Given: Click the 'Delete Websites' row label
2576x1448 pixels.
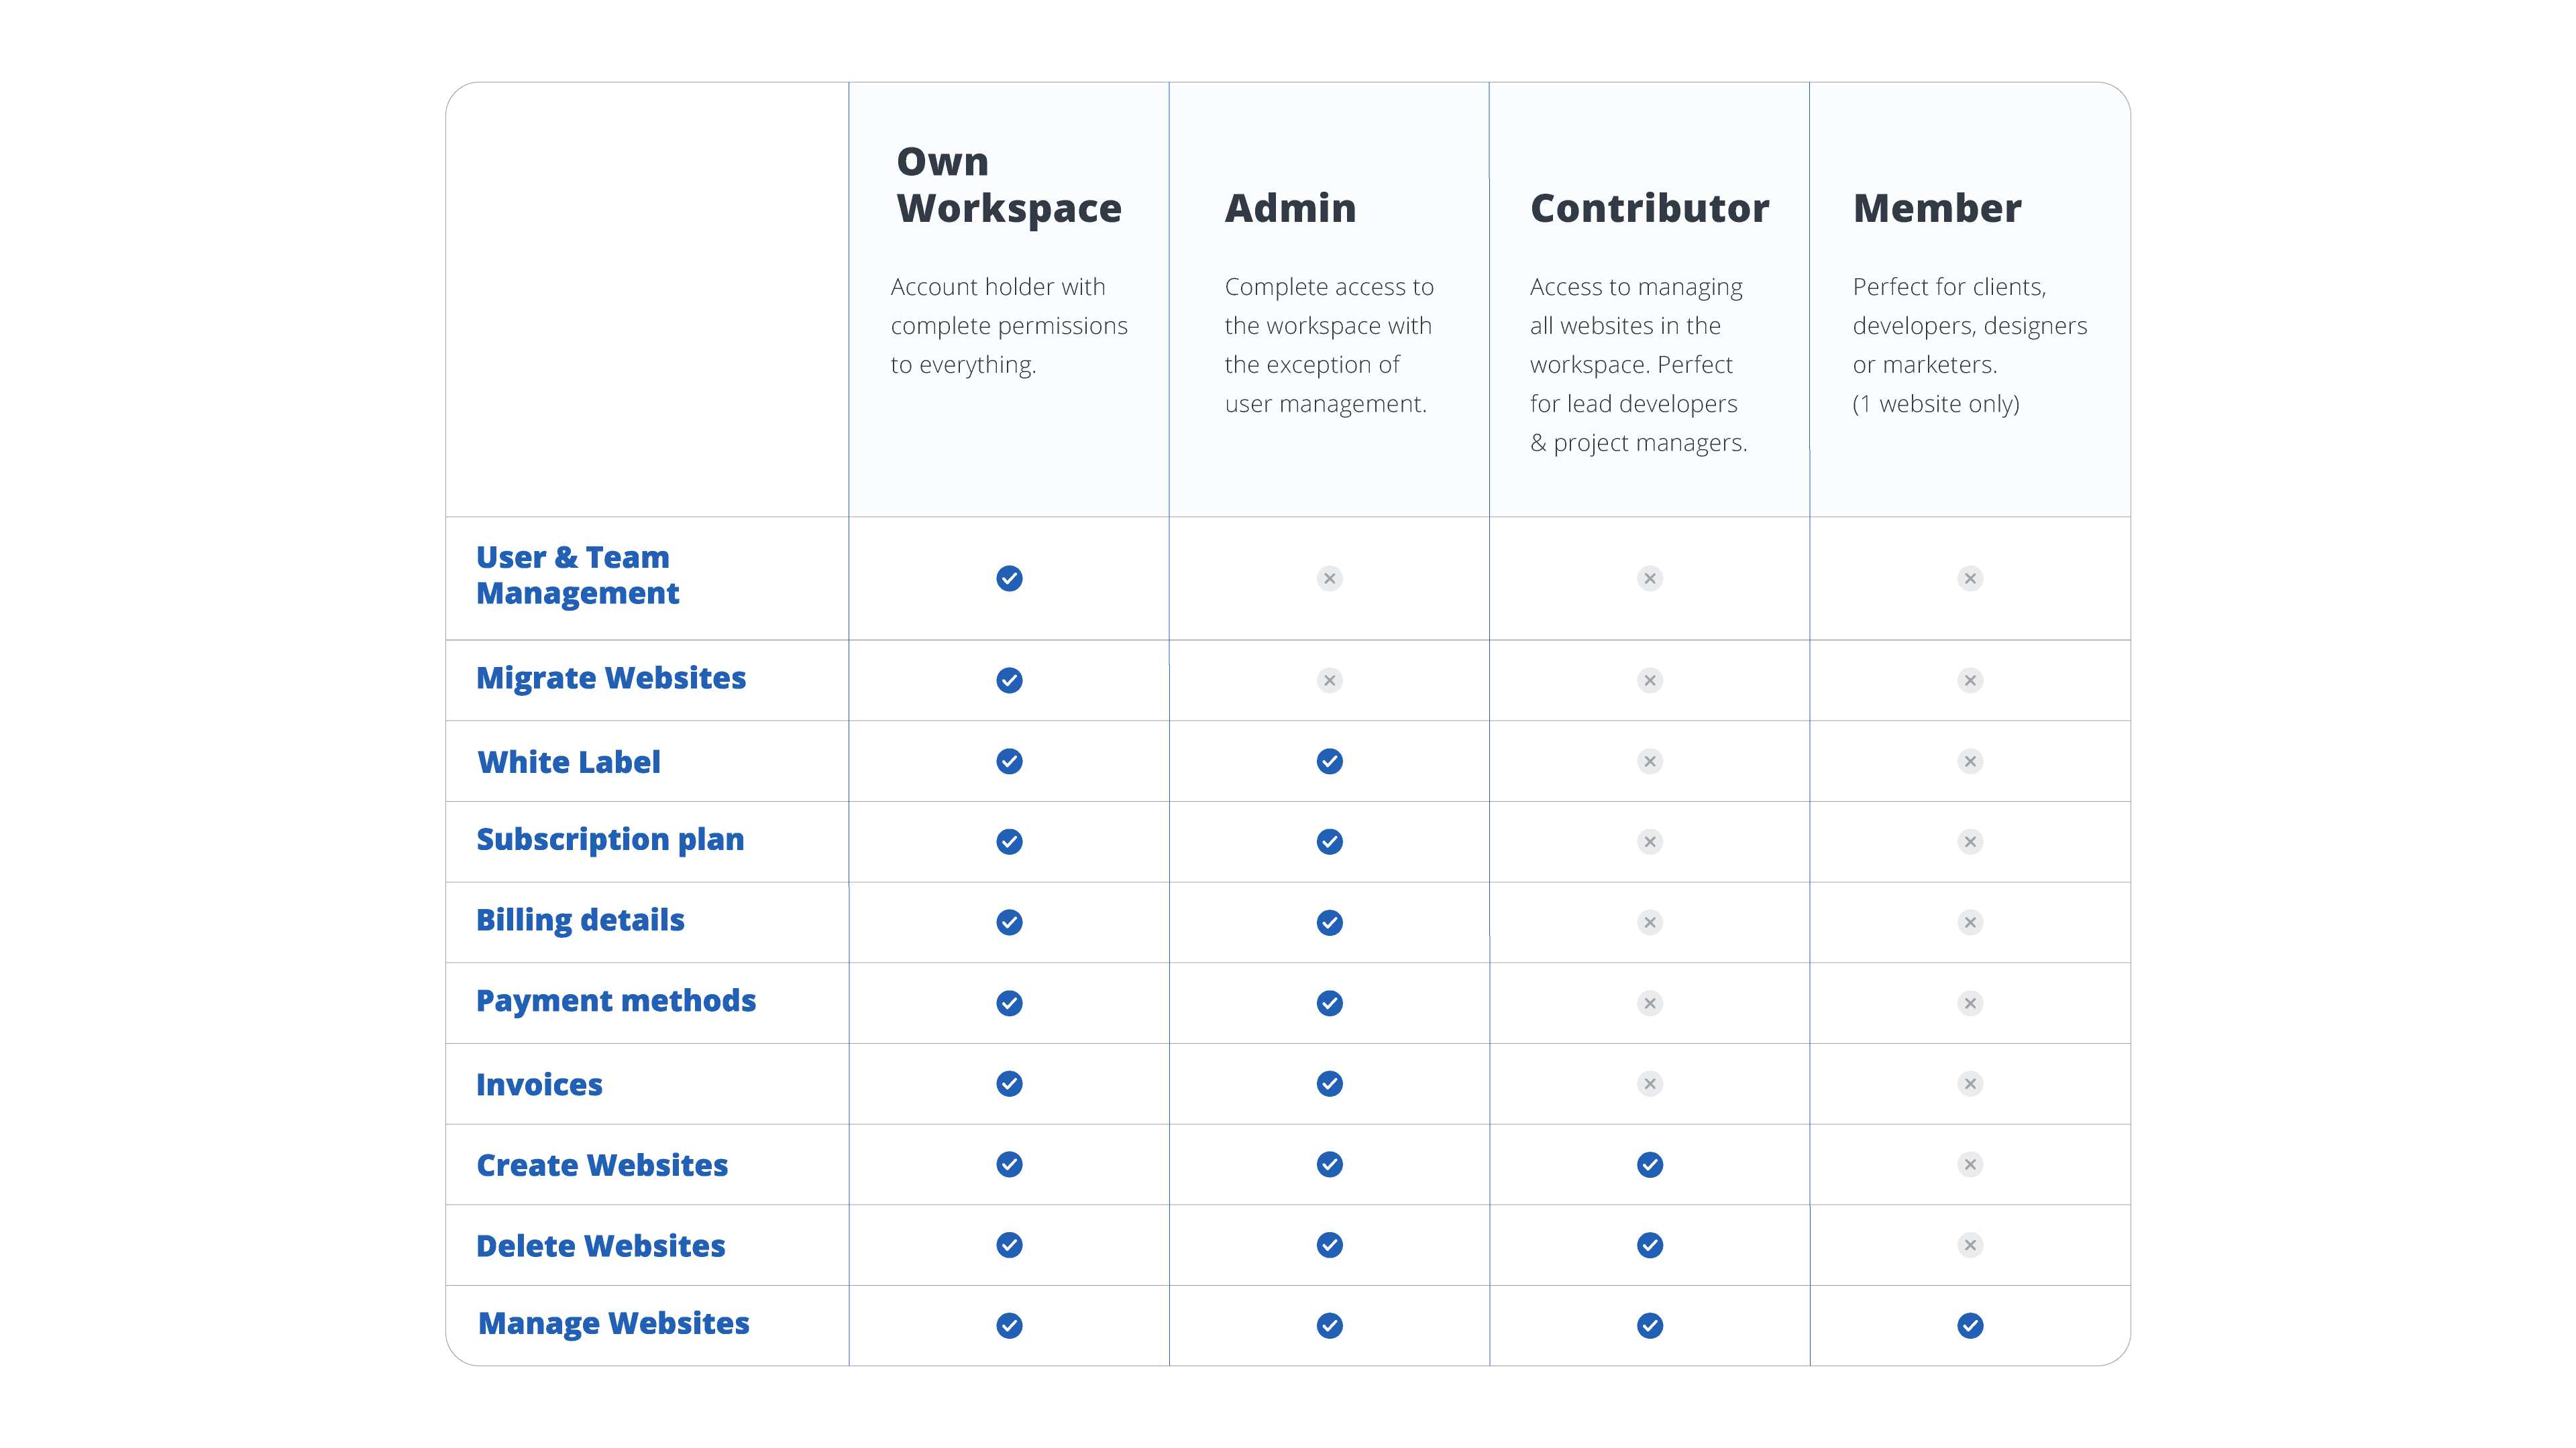Looking at the screenshot, I should click(x=601, y=1246).
